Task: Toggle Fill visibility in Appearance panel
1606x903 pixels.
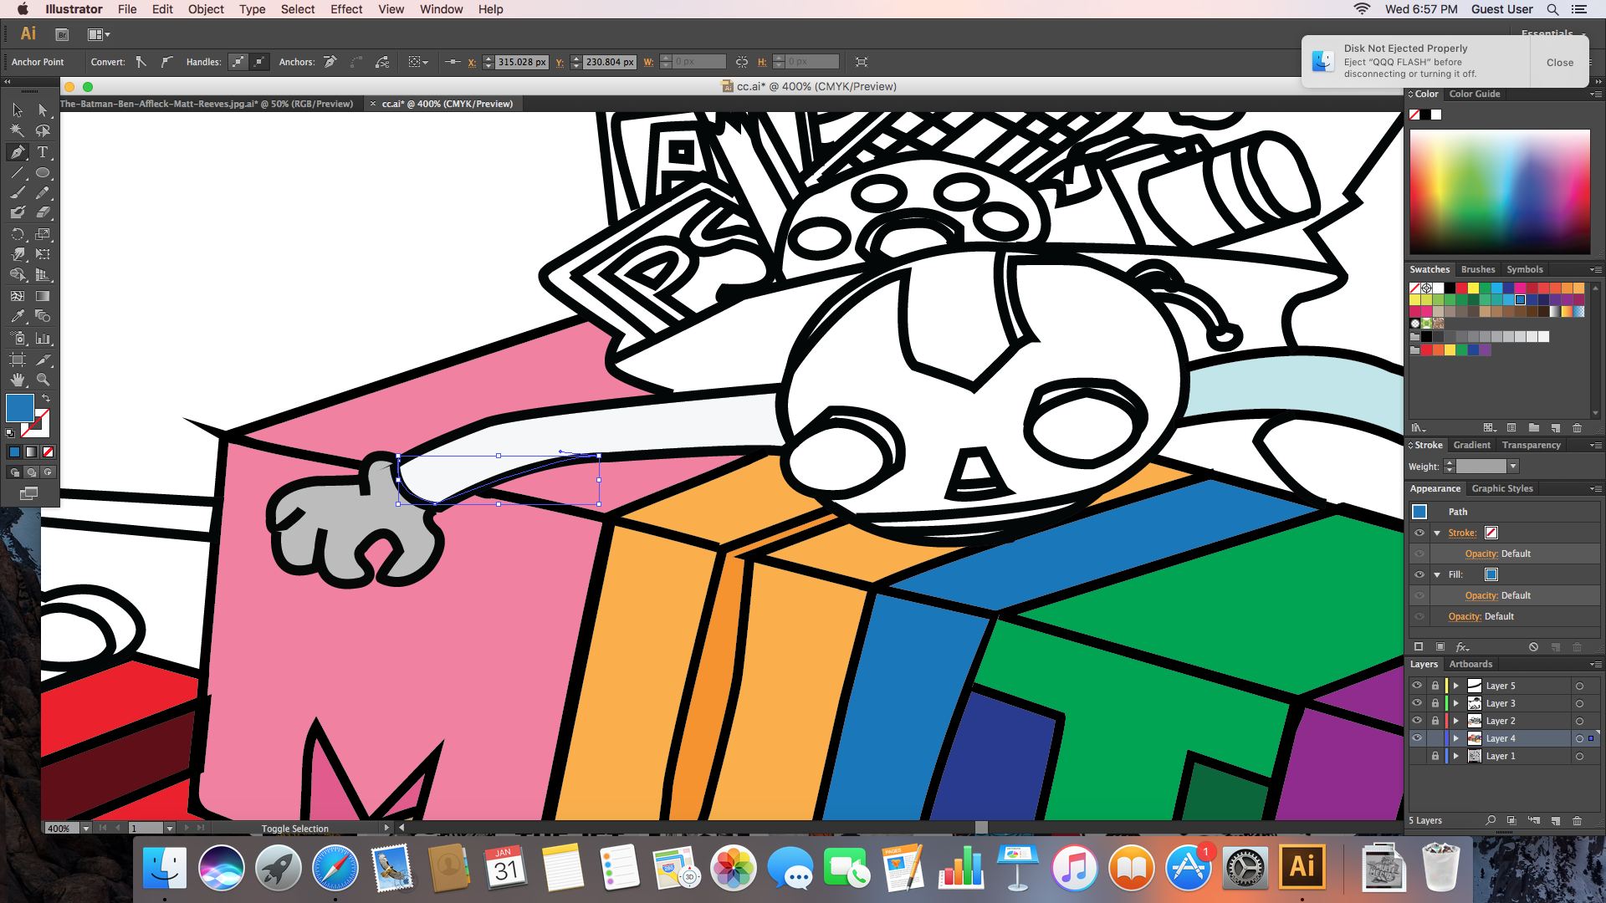Action: point(1419,574)
